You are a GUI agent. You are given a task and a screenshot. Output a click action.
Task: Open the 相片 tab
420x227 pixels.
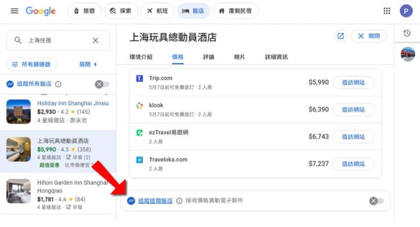click(x=239, y=57)
